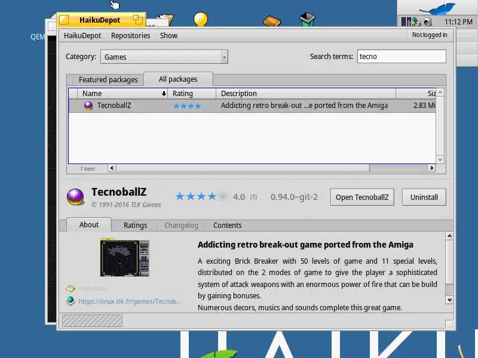Image resolution: width=478 pixels, height=358 pixels.
Task: Switch to the Ratings tab
Action: coord(135,226)
